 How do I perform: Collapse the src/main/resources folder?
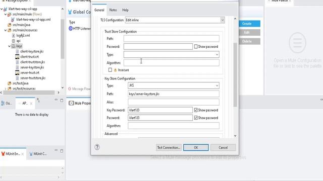(6, 30)
